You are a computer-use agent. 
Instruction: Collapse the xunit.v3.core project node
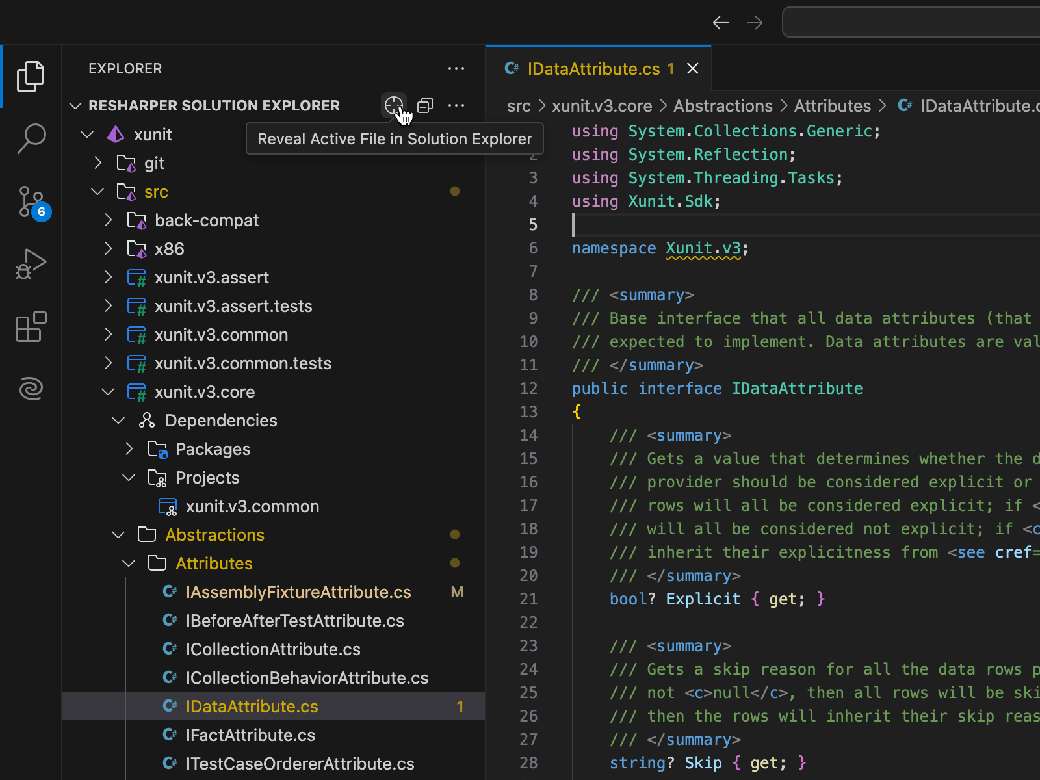(x=109, y=392)
